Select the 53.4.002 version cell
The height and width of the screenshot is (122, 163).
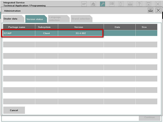coord(81,33)
